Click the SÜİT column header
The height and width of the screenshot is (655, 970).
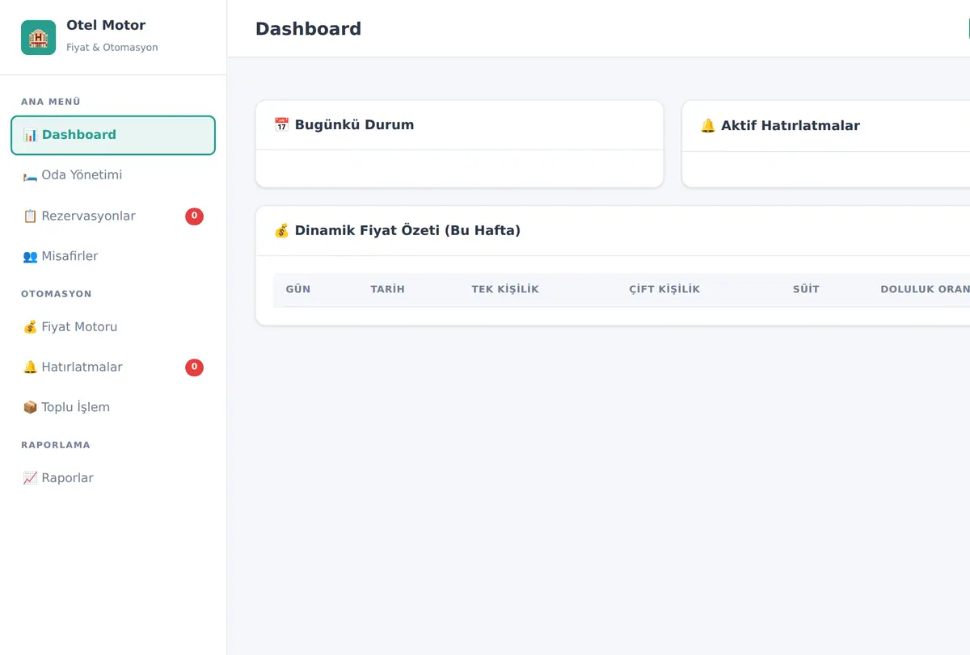[806, 289]
